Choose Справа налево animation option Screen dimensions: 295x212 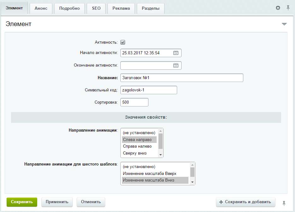pos(139,146)
